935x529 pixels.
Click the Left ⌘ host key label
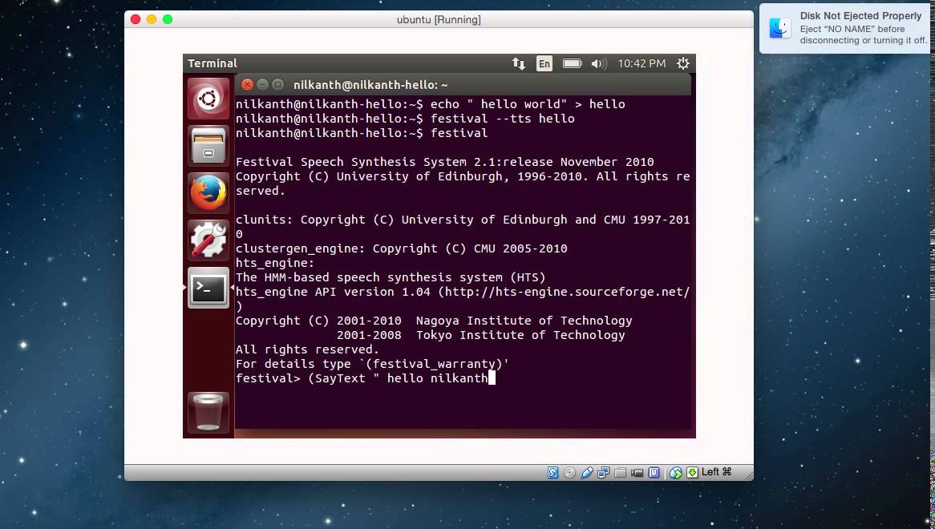pos(717,472)
